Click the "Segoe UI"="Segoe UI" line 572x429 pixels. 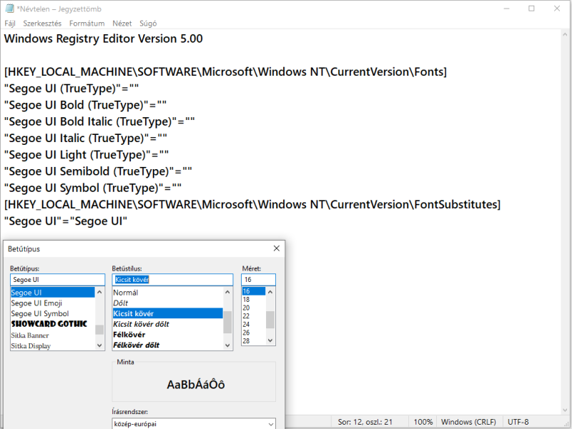point(66,221)
